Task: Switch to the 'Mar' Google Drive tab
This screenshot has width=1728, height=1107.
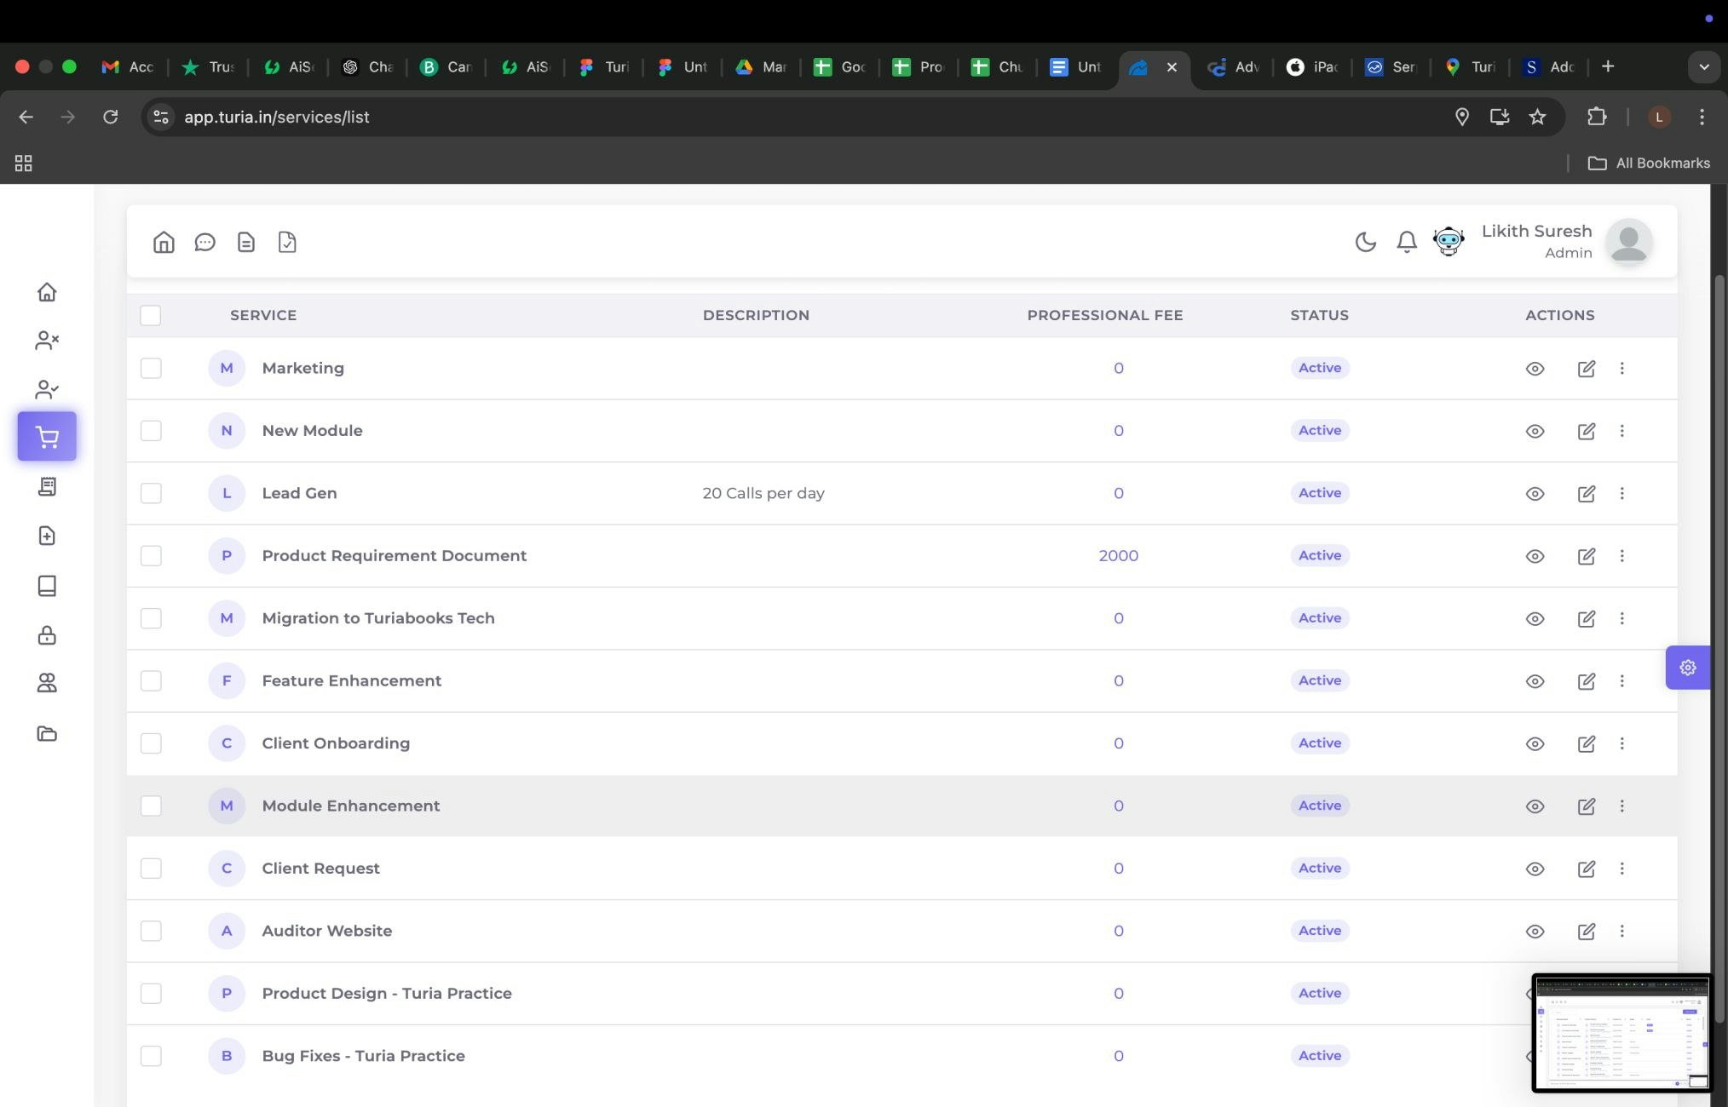Action: [x=762, y=66]
